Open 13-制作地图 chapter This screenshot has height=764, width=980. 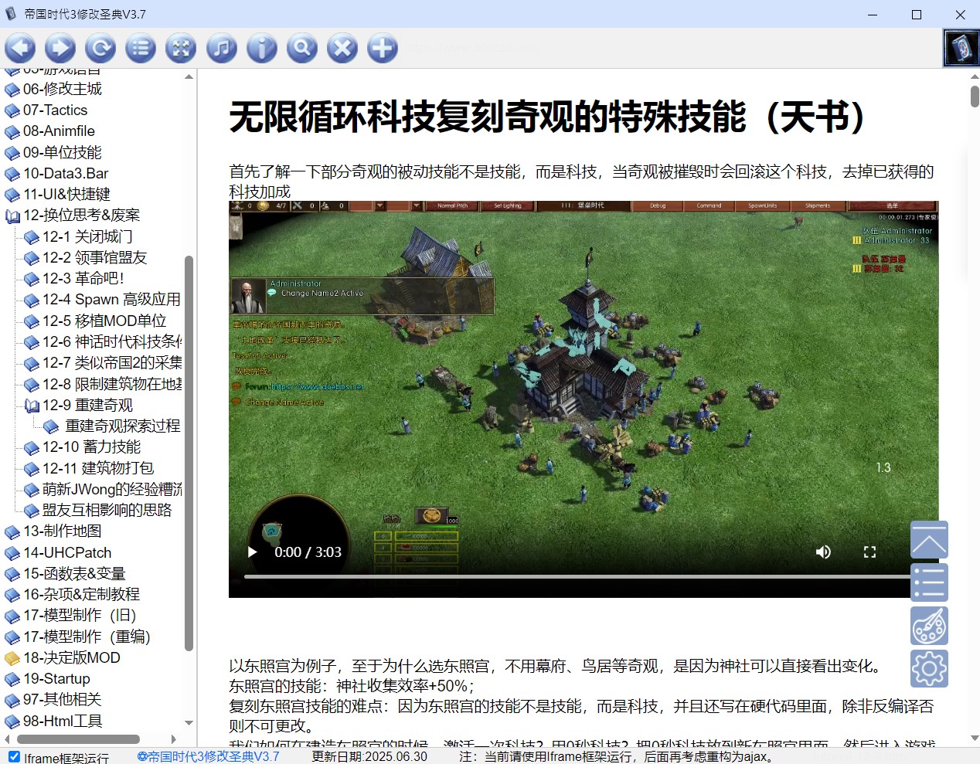tap(62, 531)
